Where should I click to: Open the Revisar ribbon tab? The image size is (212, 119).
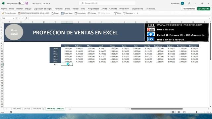(76, 9)
